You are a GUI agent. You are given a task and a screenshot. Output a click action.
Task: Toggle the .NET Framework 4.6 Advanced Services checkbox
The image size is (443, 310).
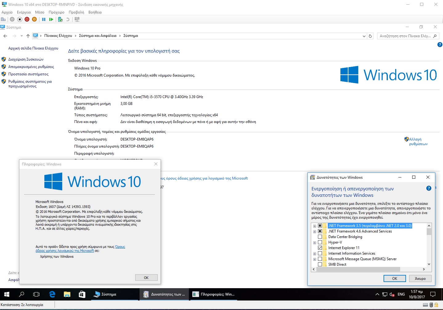pos(320,231)
